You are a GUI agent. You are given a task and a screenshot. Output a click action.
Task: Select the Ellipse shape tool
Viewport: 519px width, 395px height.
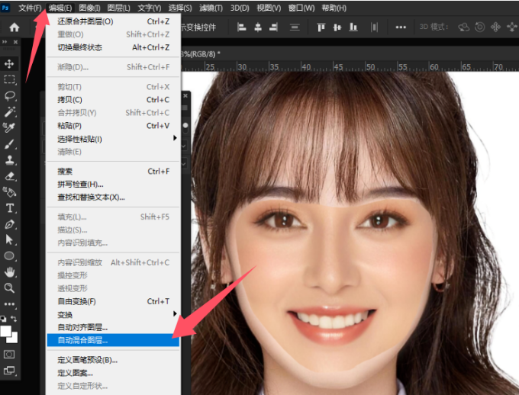(x=9, y=255)
